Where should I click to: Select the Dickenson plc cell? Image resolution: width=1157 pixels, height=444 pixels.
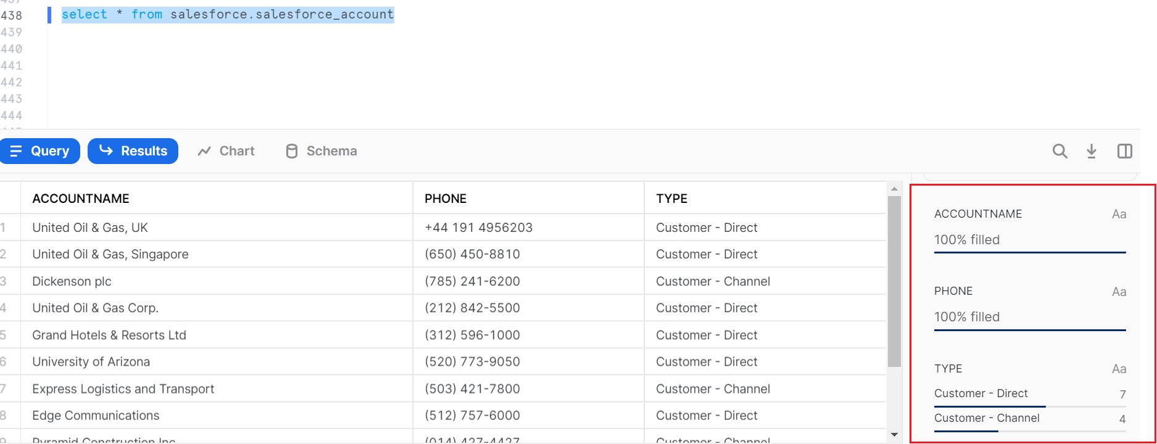[x=72, y=281]
